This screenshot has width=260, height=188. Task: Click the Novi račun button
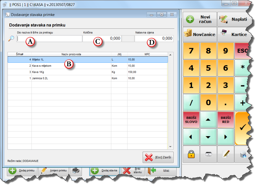click(200, 19)
